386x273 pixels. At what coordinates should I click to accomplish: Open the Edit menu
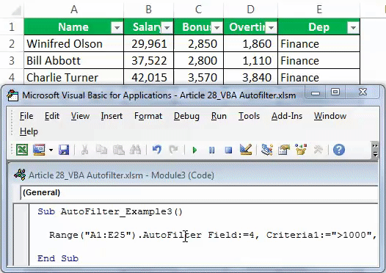click(52, 116)
